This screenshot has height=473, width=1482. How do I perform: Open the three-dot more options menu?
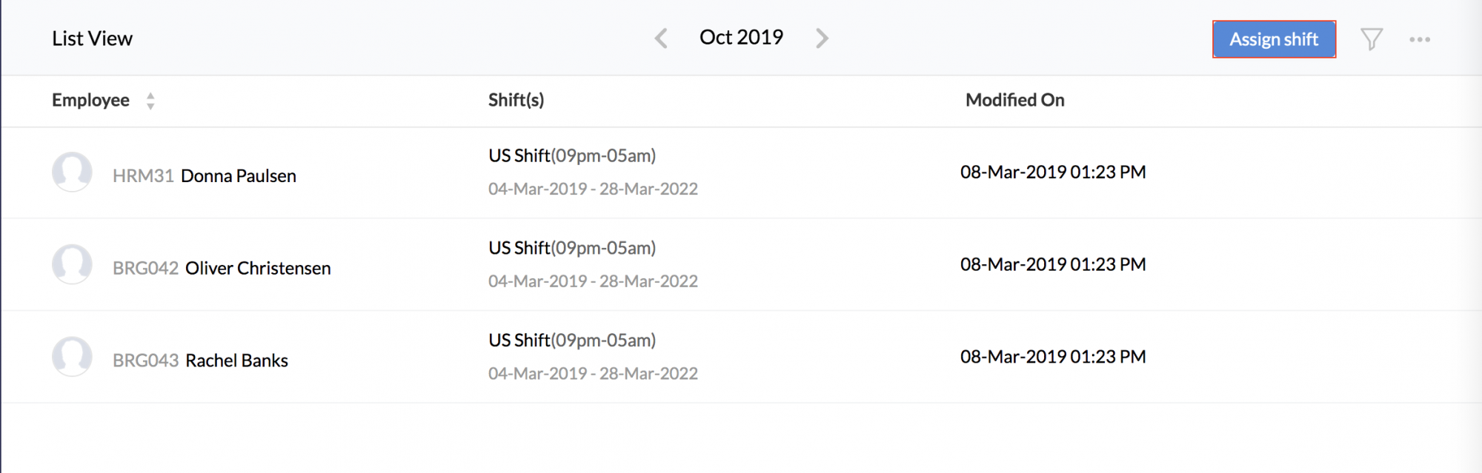point(1420,39)
